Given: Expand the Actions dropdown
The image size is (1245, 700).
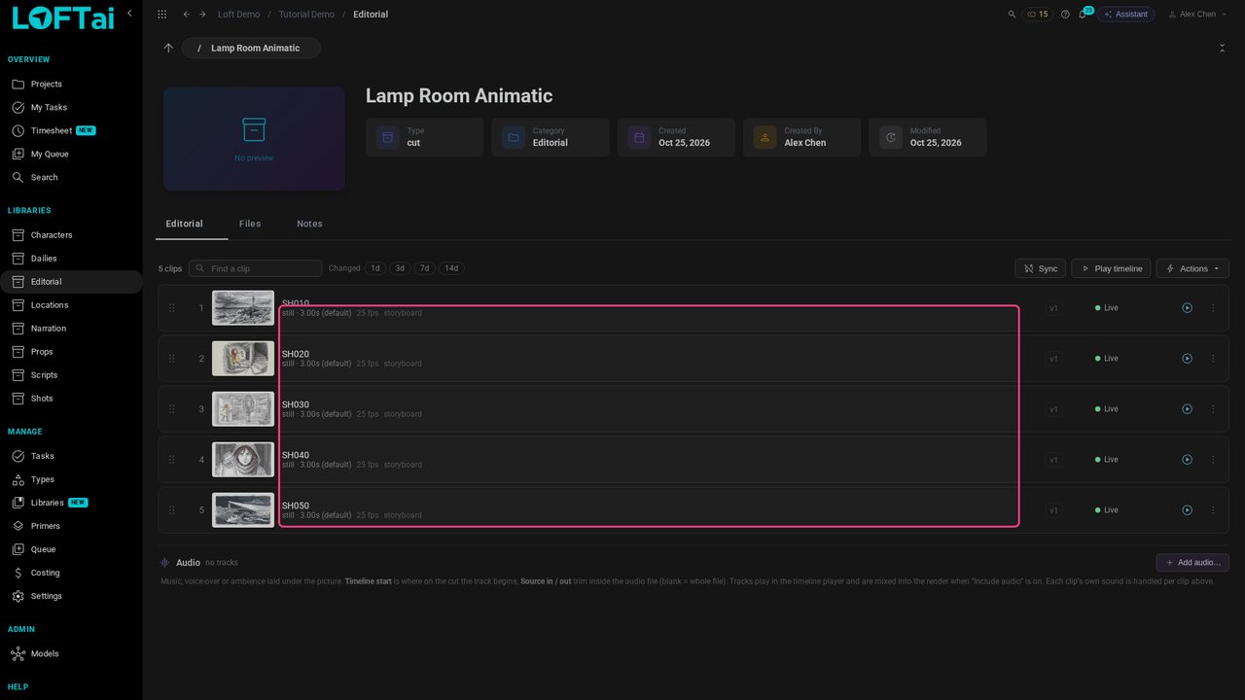Looking at the screenshot, I should point(1192,268).
